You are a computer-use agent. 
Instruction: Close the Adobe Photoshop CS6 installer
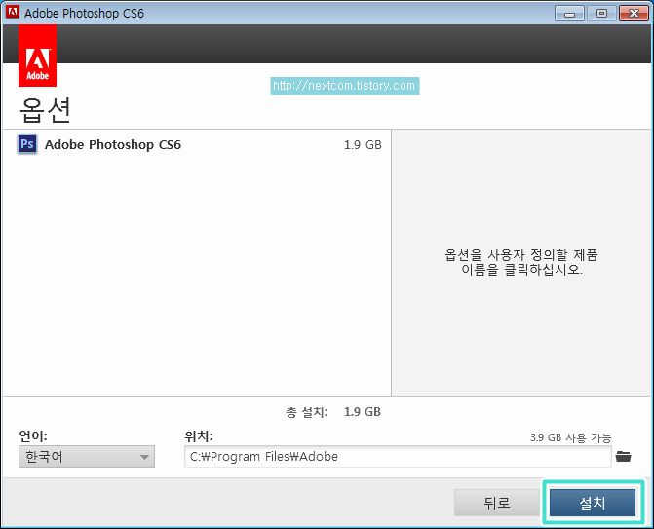point(634,14)
